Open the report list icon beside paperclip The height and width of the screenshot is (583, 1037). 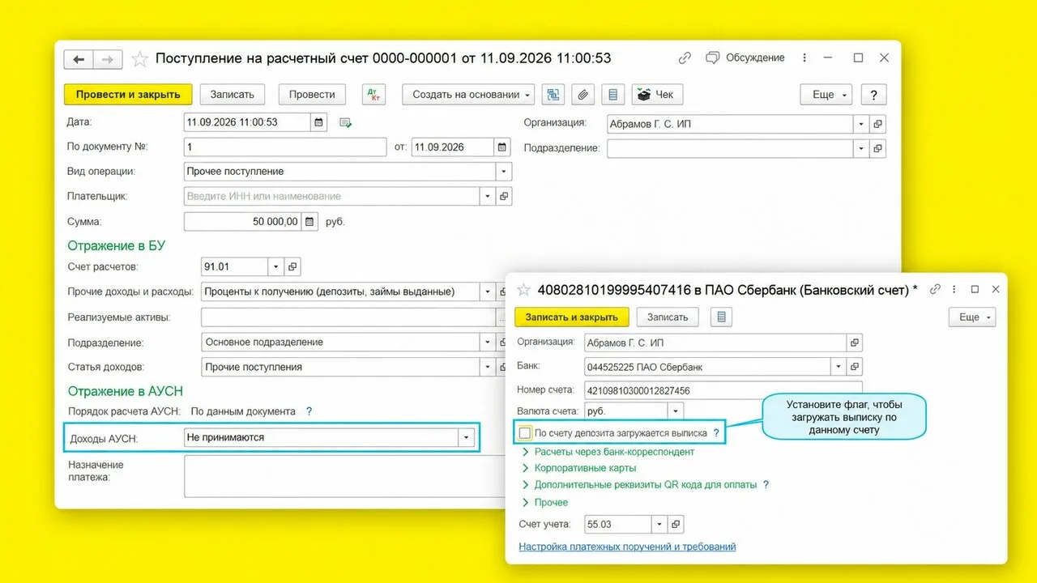(x=612, y=94)
